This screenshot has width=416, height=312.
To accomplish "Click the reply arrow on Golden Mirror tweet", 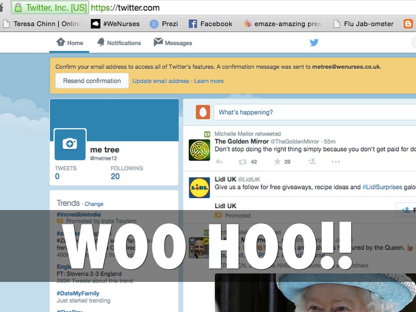I will click(x=219, y=162).
